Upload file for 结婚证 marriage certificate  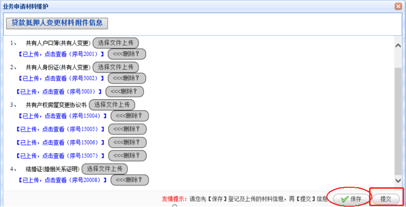click(x=105, y=169)
